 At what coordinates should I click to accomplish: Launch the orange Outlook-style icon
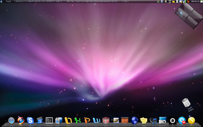tap(68, 120)
